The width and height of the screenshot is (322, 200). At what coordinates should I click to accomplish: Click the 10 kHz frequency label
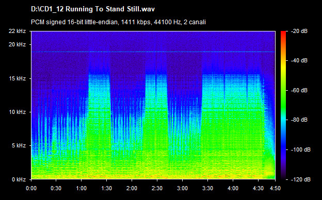[x=17, y=112]
